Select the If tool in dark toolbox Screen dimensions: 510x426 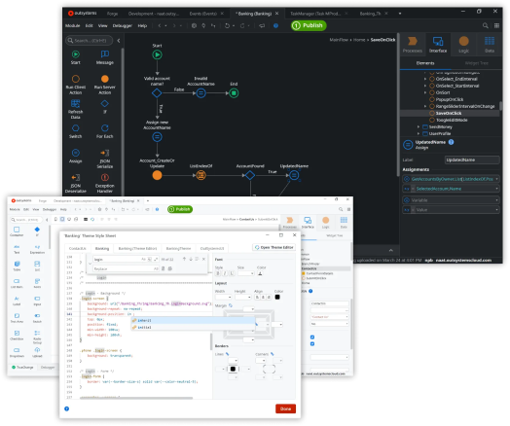pos(105,107)
